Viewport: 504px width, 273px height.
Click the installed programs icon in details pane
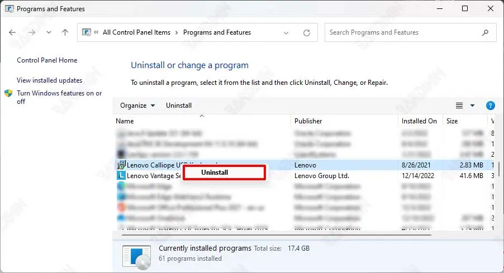[x=136, y=256]
